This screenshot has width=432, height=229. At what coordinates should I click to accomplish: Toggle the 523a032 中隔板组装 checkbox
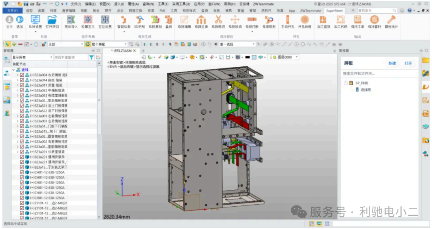pyautogui.click(x=22, y=90)
